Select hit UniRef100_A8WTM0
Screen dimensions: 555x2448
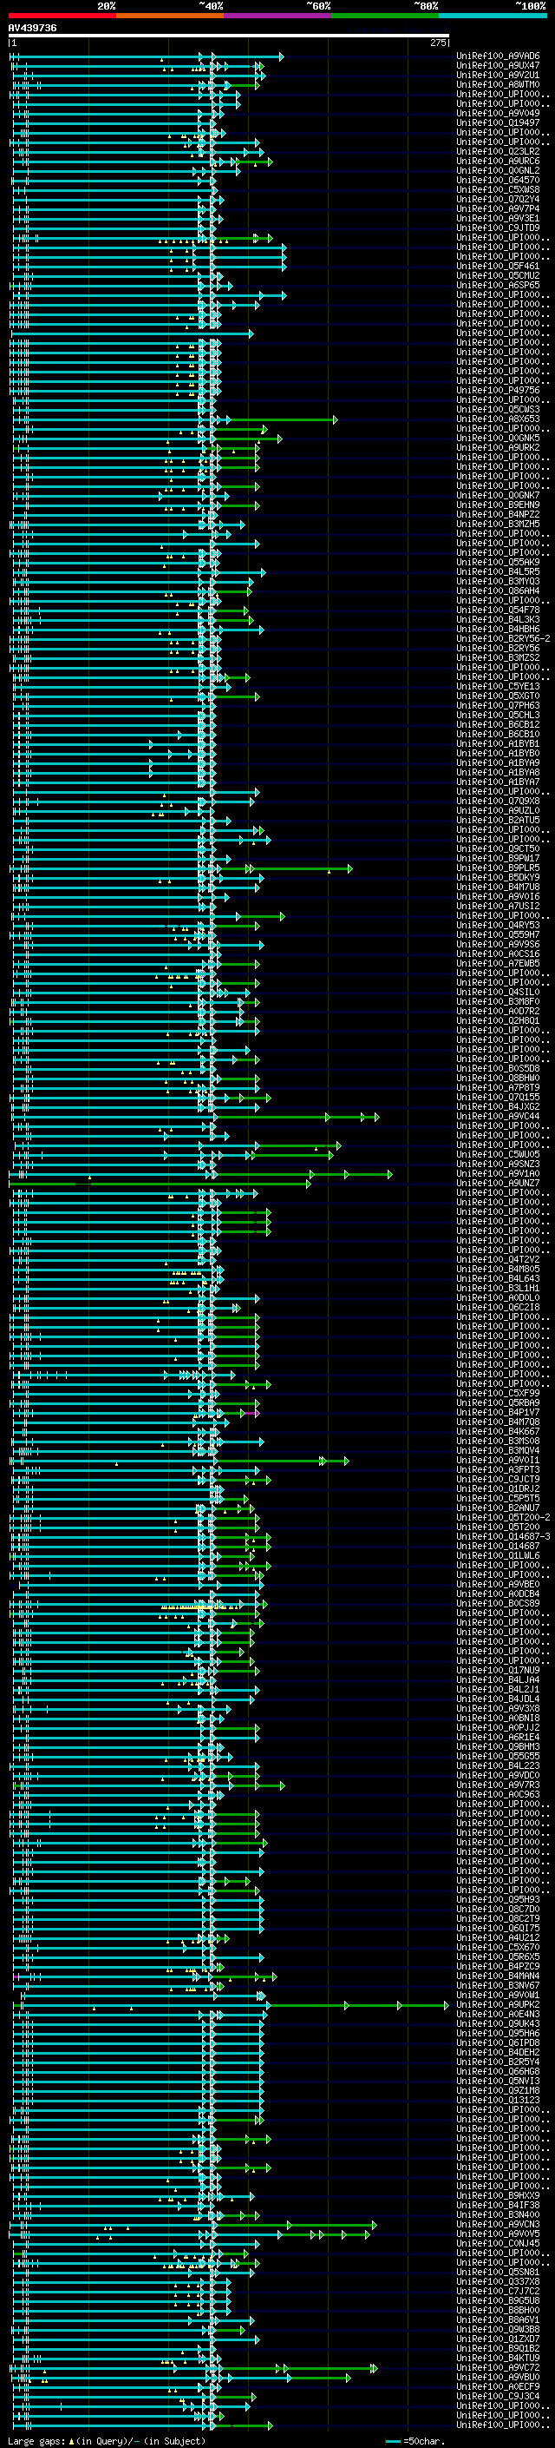click(x=498, y=84)
